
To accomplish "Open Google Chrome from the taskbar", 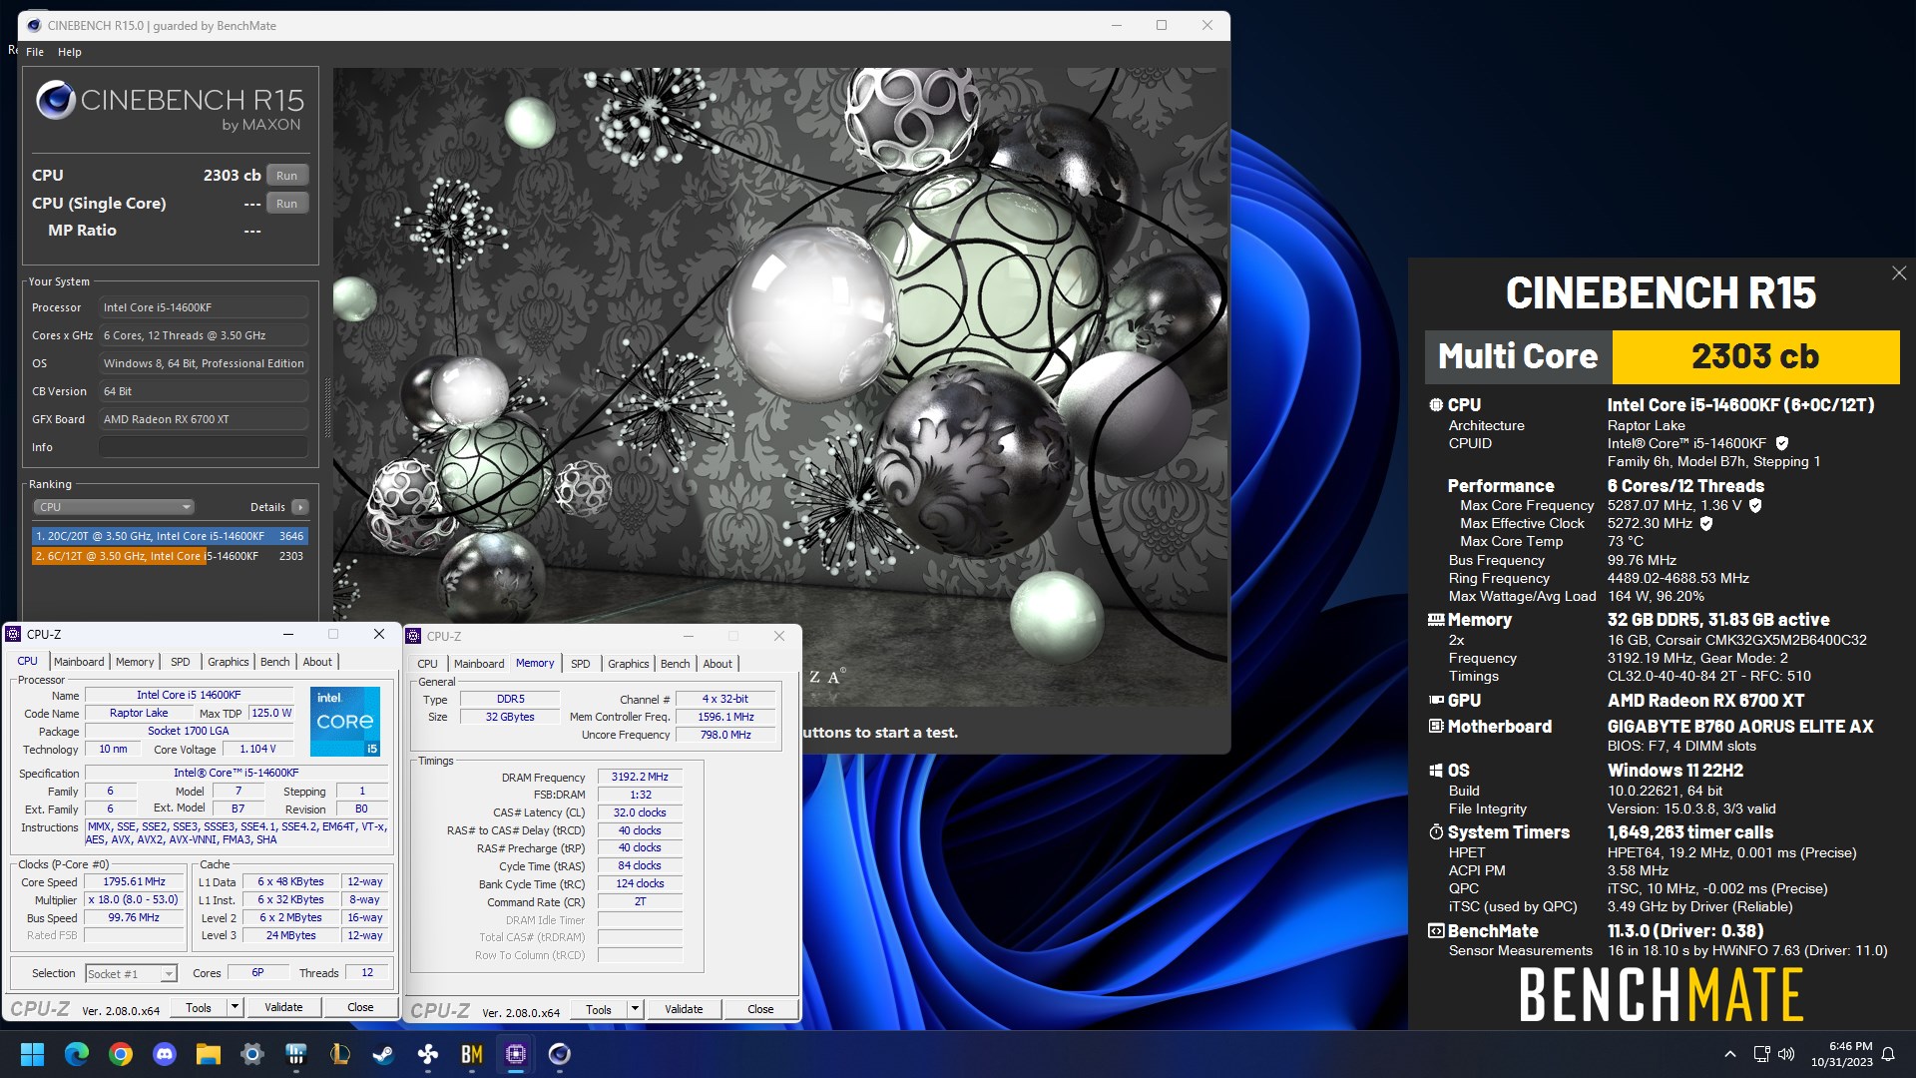I will coord(121,1054).
